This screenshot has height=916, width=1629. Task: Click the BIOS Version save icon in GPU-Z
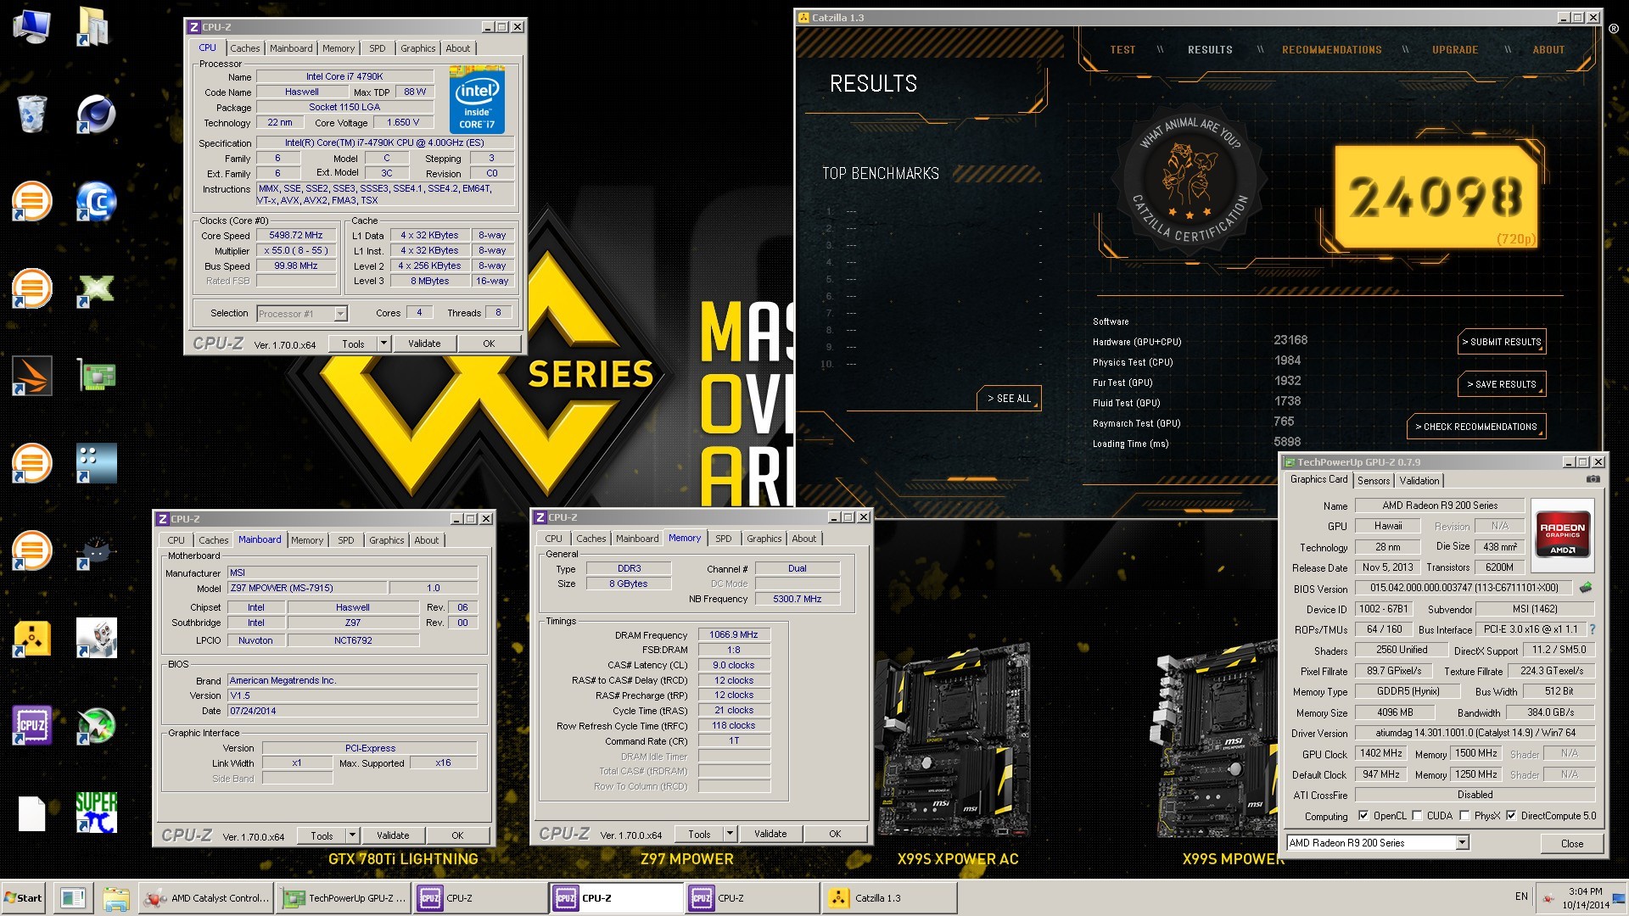(1585, 587)
